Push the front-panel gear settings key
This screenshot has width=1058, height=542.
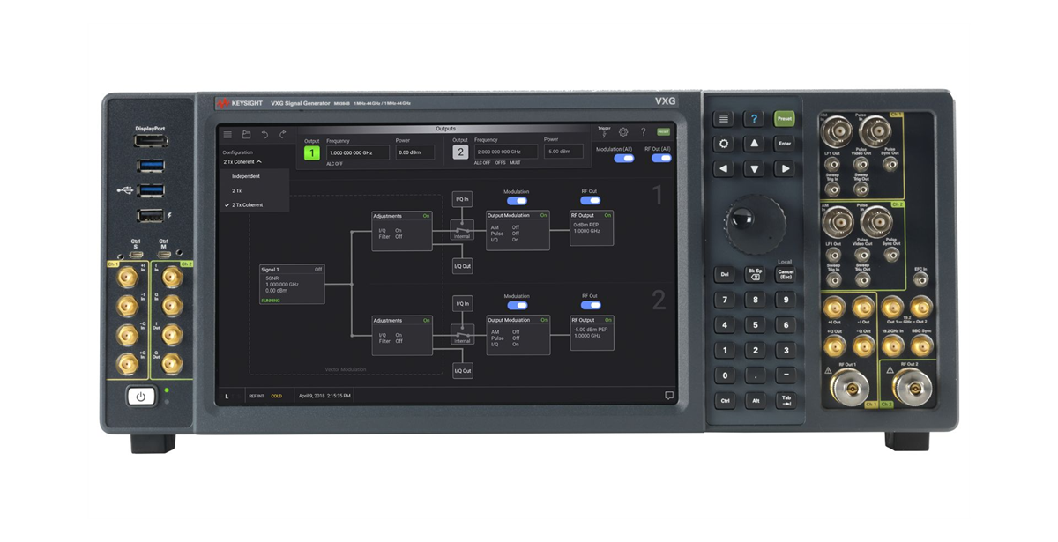coord(724,144)
